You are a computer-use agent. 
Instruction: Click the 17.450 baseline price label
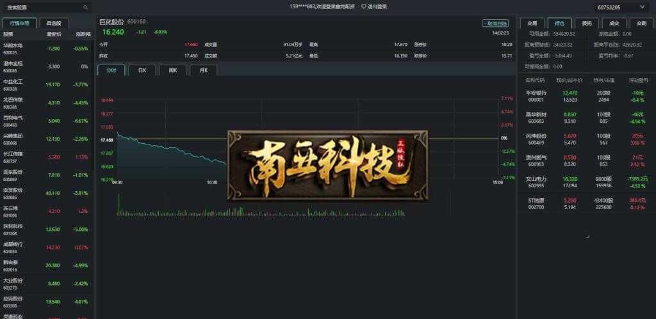[x=107, y=140]
